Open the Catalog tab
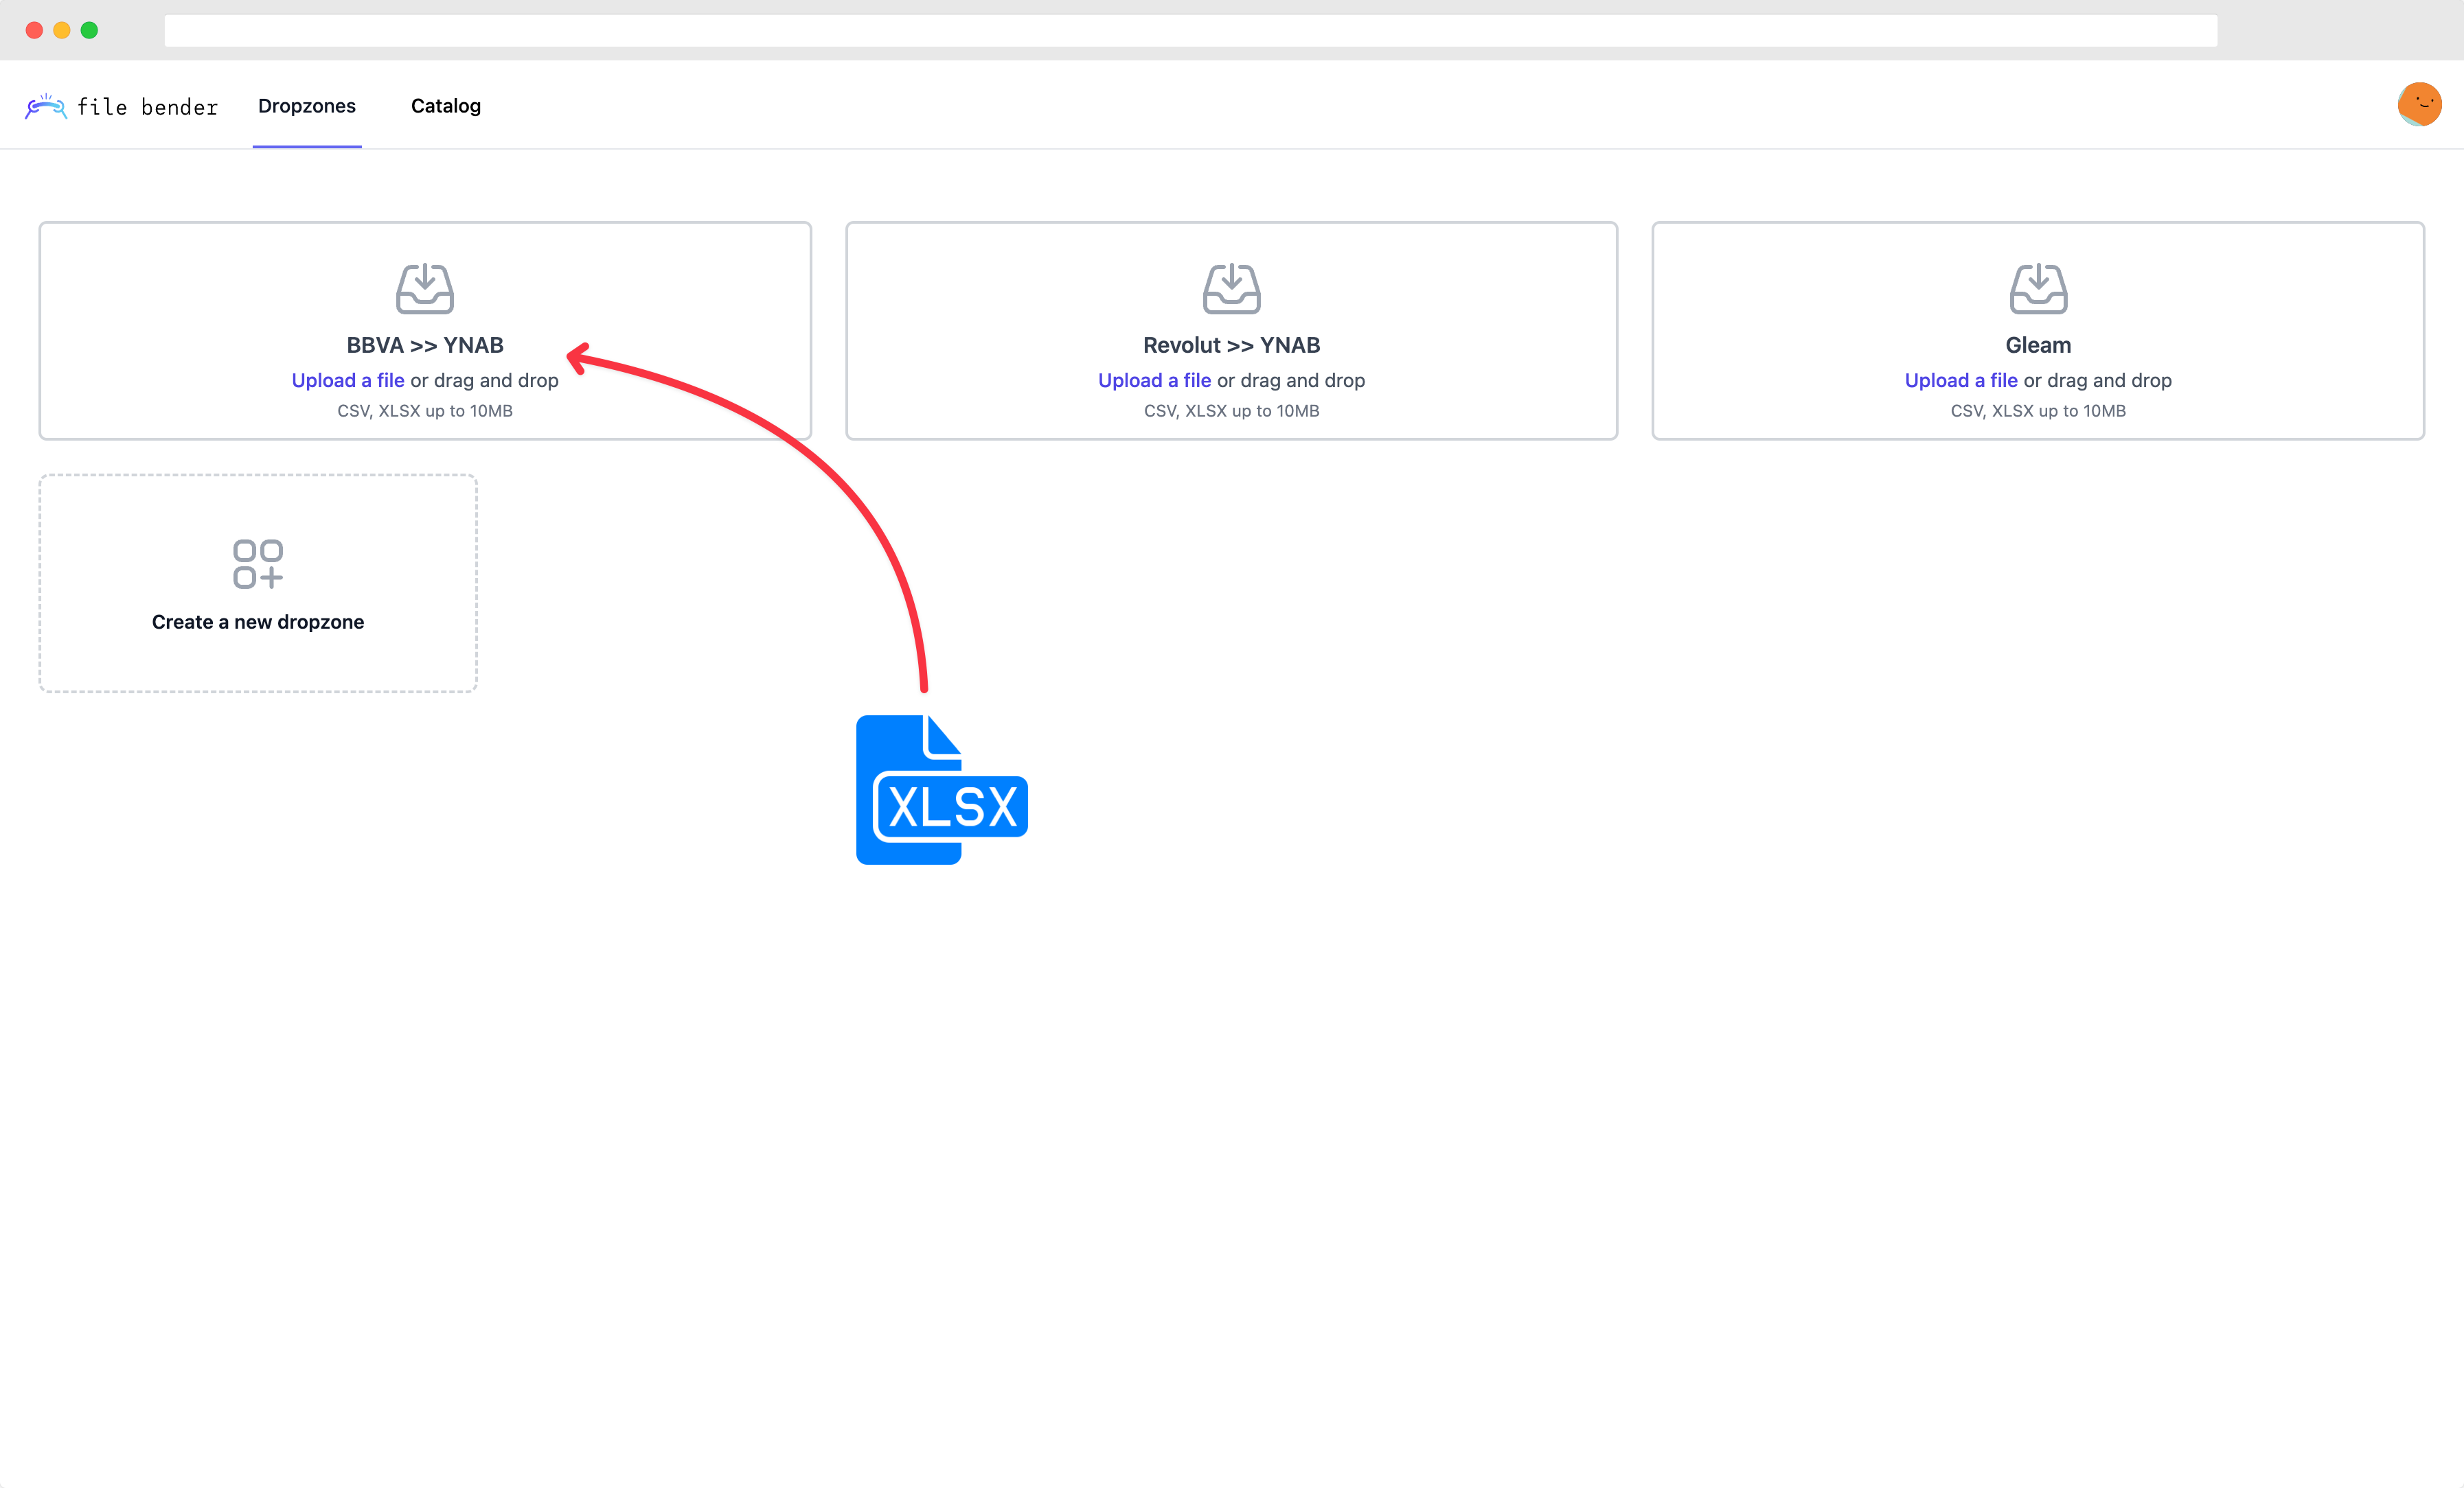The width and height of the screenshot is (2464, 1488). [445, 106]
